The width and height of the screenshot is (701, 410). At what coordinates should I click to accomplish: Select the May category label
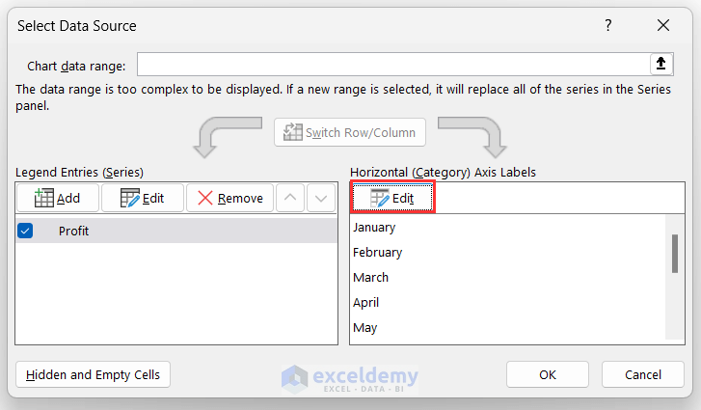[365, 328]
